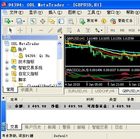
Task: Collapse the 脚本 scripts tree node
Action: 7,80
